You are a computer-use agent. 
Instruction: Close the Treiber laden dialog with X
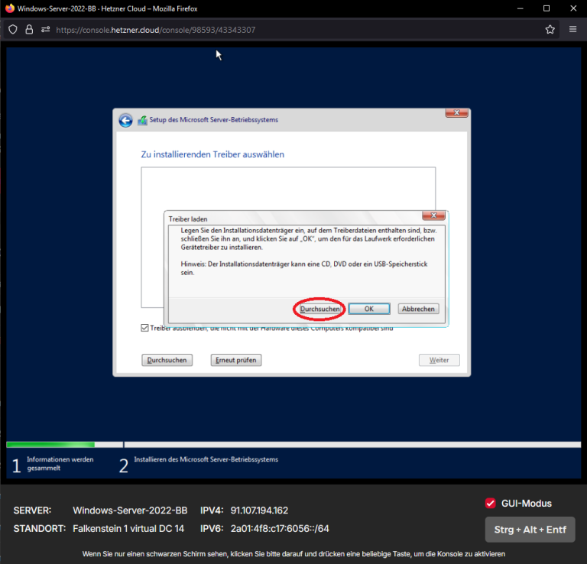433,216
